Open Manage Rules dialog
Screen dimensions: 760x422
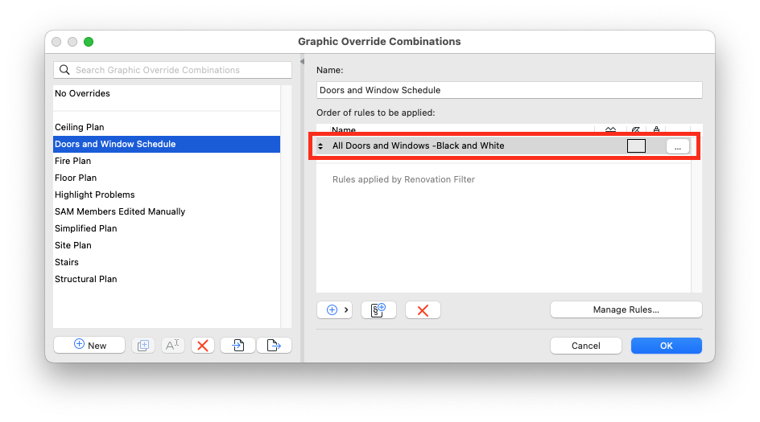[x=626, y=309]
